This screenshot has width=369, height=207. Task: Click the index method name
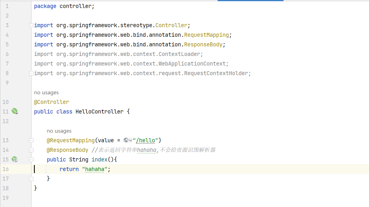99,159
